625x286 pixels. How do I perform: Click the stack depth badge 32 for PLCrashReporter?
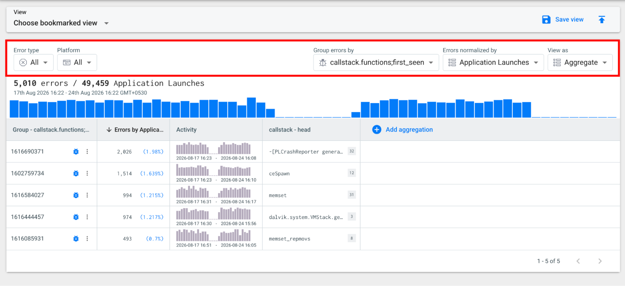(x=352, y=151)
